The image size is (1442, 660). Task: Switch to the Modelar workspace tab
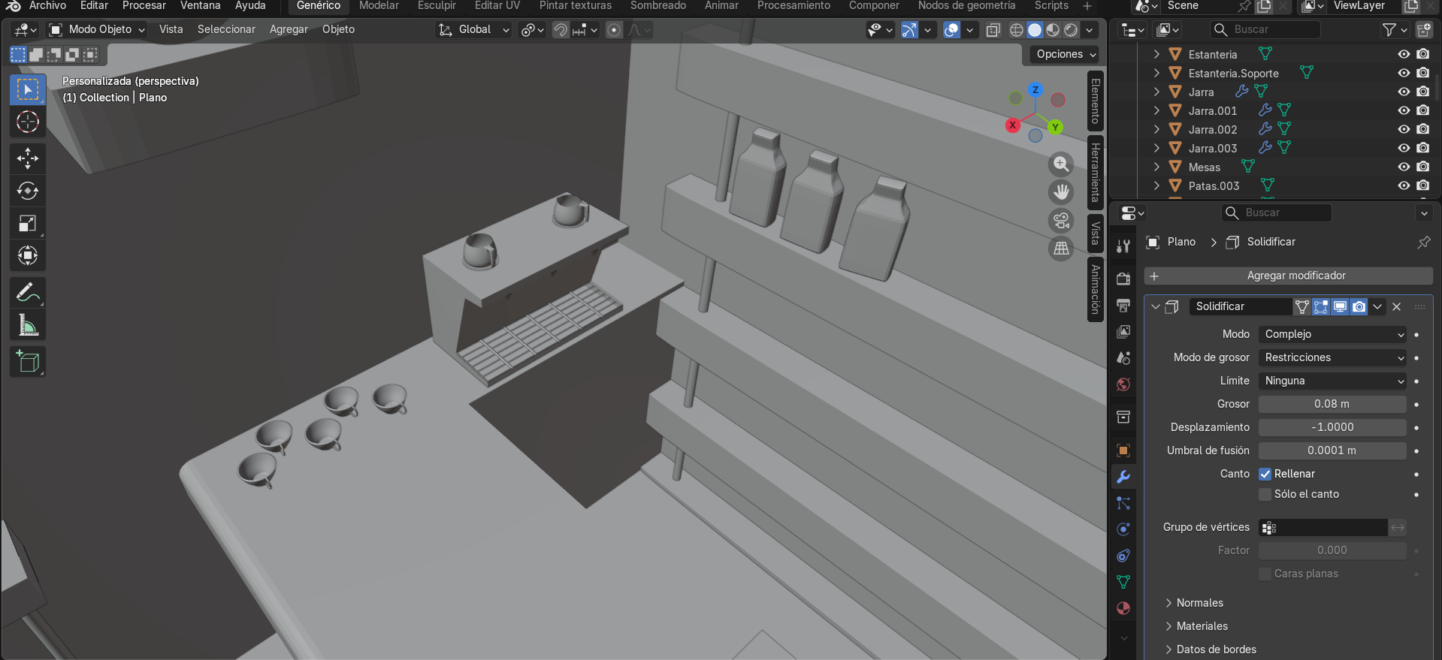[x=379, y=6]
